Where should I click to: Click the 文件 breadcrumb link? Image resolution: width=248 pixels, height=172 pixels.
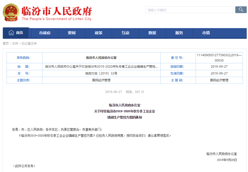[x=15, y=44]
